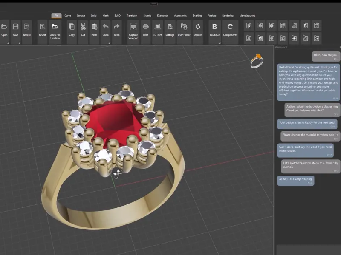Open the Solid ribbon tab
Image resolution: width=341 pixels, height=255 pixels.
(94, 16)
